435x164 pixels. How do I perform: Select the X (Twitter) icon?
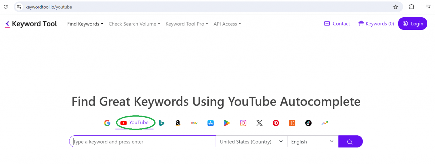[259, 123]
